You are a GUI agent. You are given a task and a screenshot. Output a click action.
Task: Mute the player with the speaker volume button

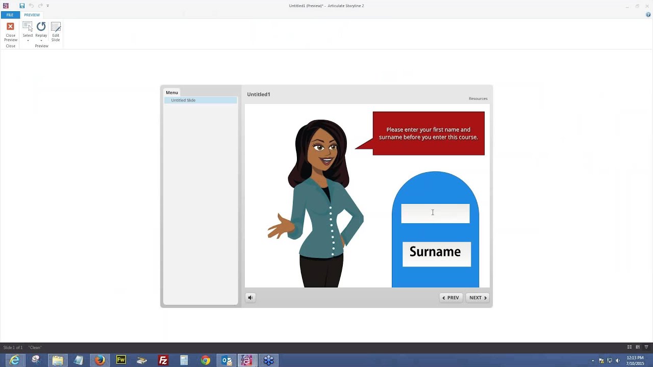[250, 298]
